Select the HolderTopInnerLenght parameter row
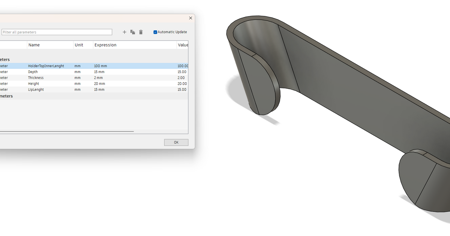The image size is (450, 236). 94,66
